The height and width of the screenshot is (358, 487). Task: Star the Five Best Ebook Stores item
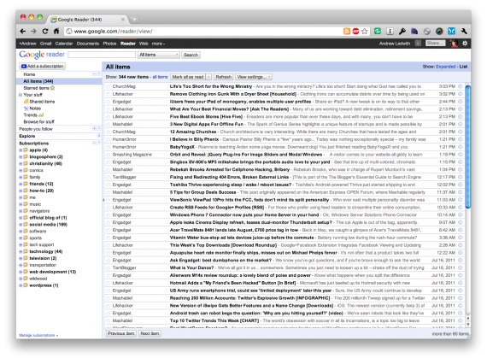pos(109,116)
